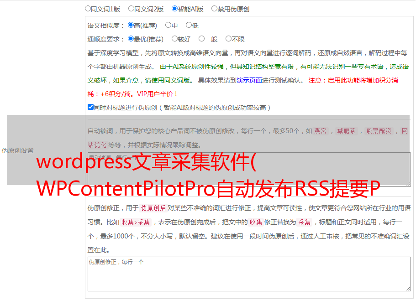Click the 减肥茶 example keyword
Screen dimensions: 416x300
[346, 131]
